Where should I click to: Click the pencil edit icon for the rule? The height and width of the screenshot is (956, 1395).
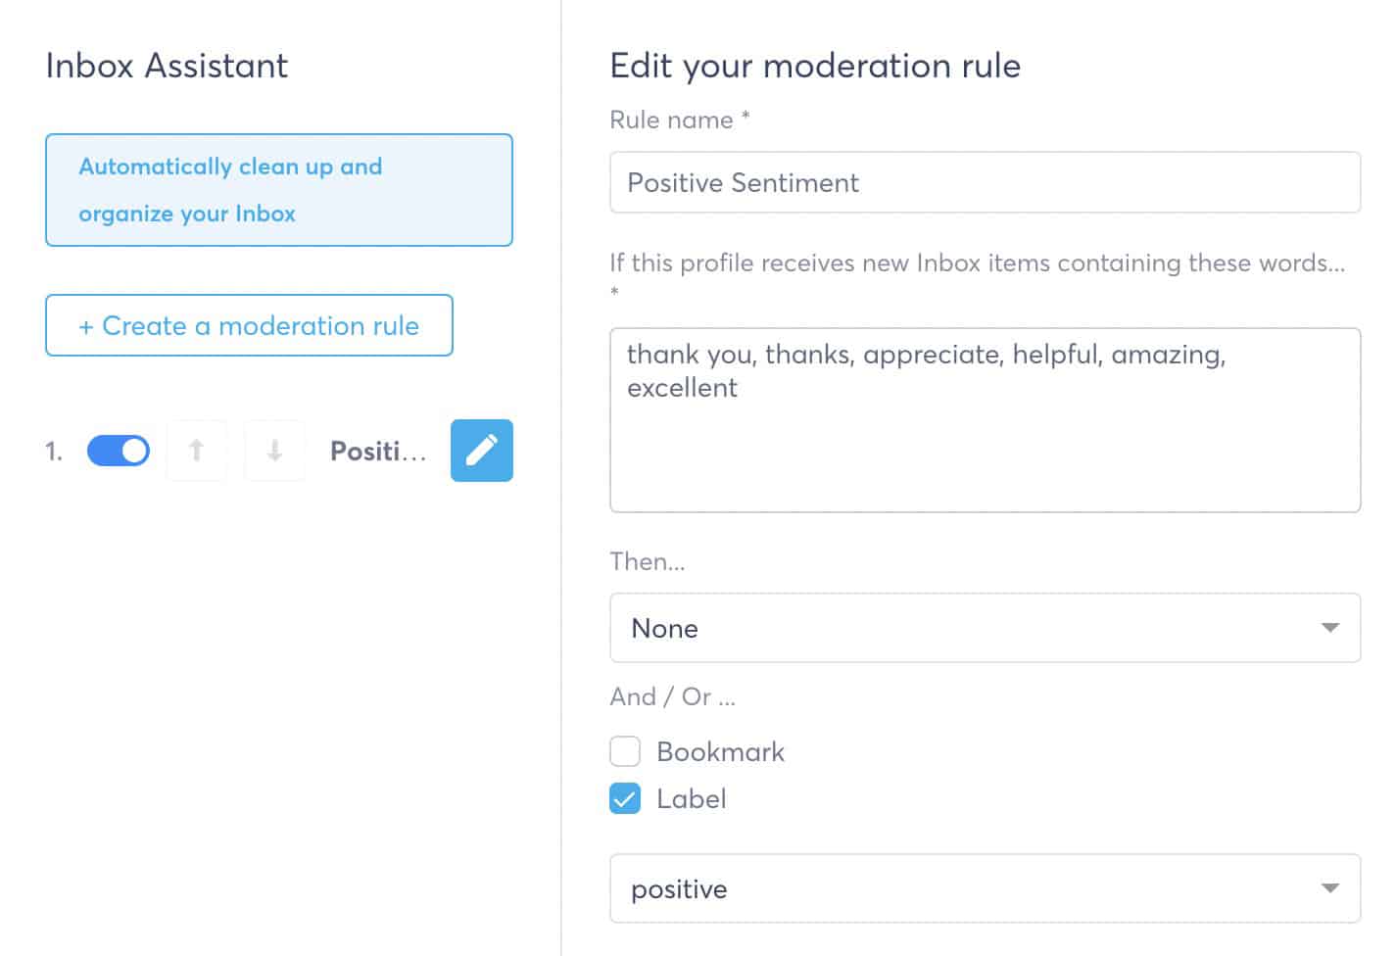(x=481, y=451)
